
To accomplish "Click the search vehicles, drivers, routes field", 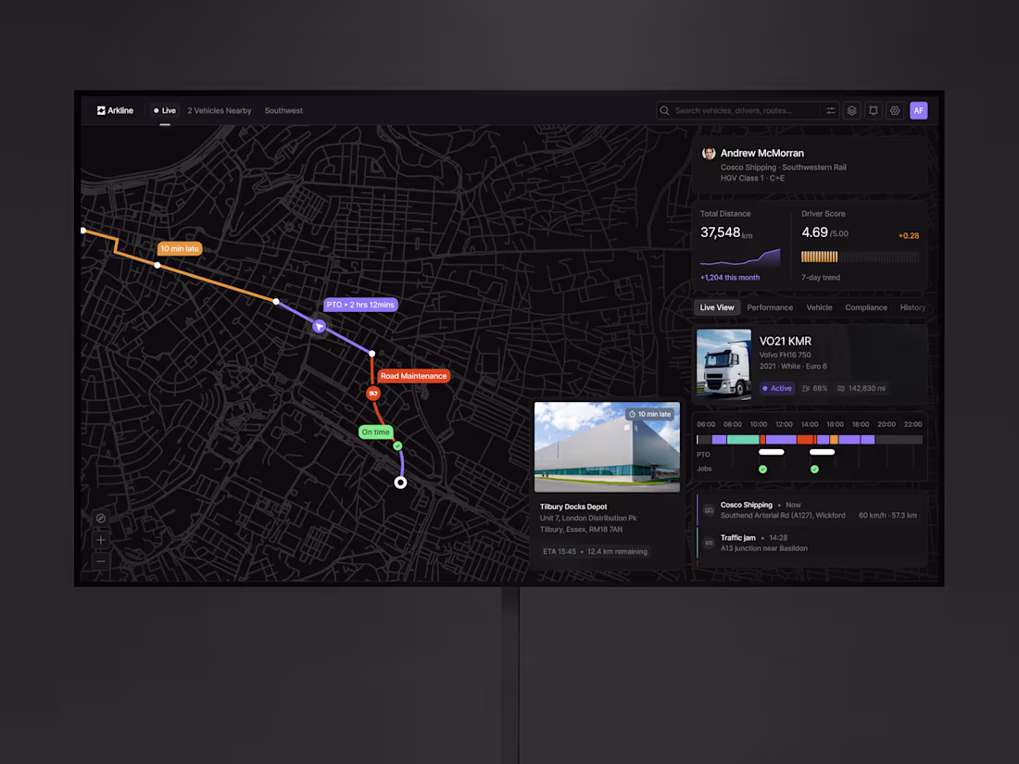I will click(x=741, y=110).
